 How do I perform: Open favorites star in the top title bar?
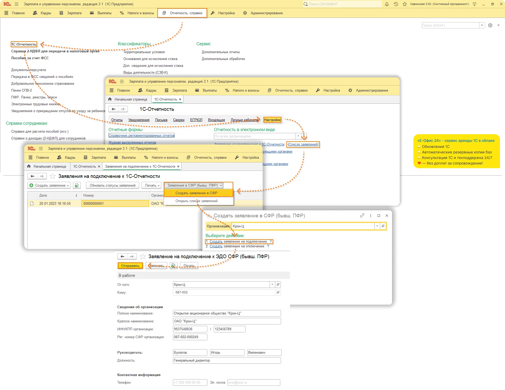(404, 4)
